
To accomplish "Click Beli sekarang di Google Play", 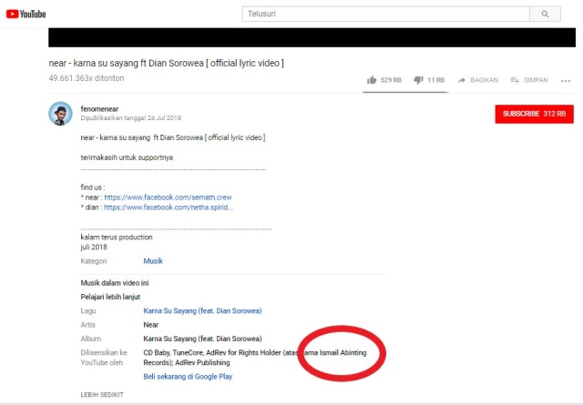I will click(x=188, y=377).
